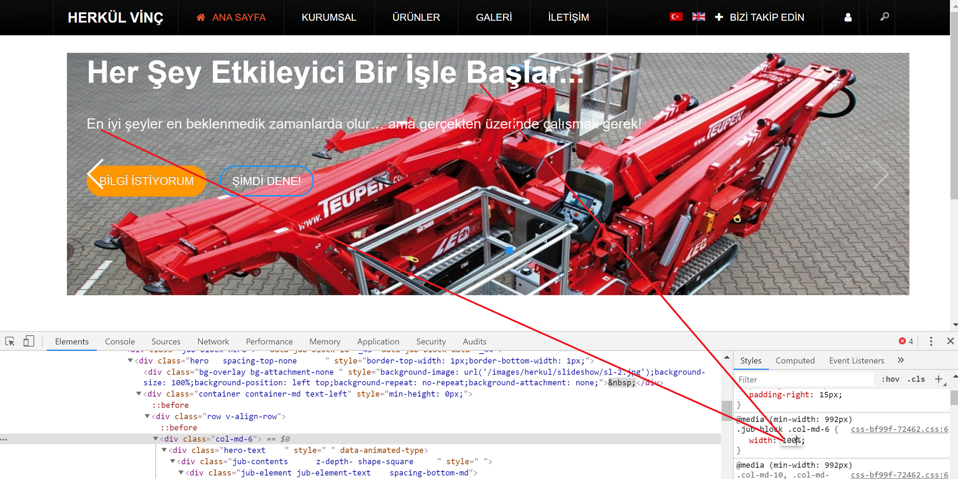Click the ŞİMDİ DENE! outlined button

[266, 181]
